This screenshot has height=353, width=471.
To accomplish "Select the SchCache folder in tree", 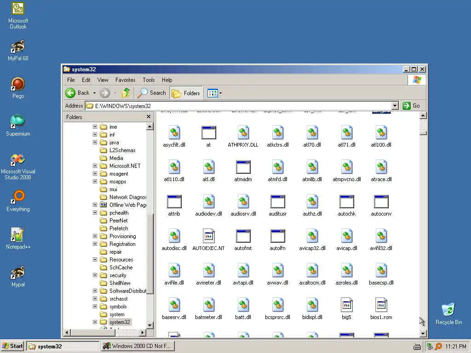I will pyautogui.click(x=121, y=268).
